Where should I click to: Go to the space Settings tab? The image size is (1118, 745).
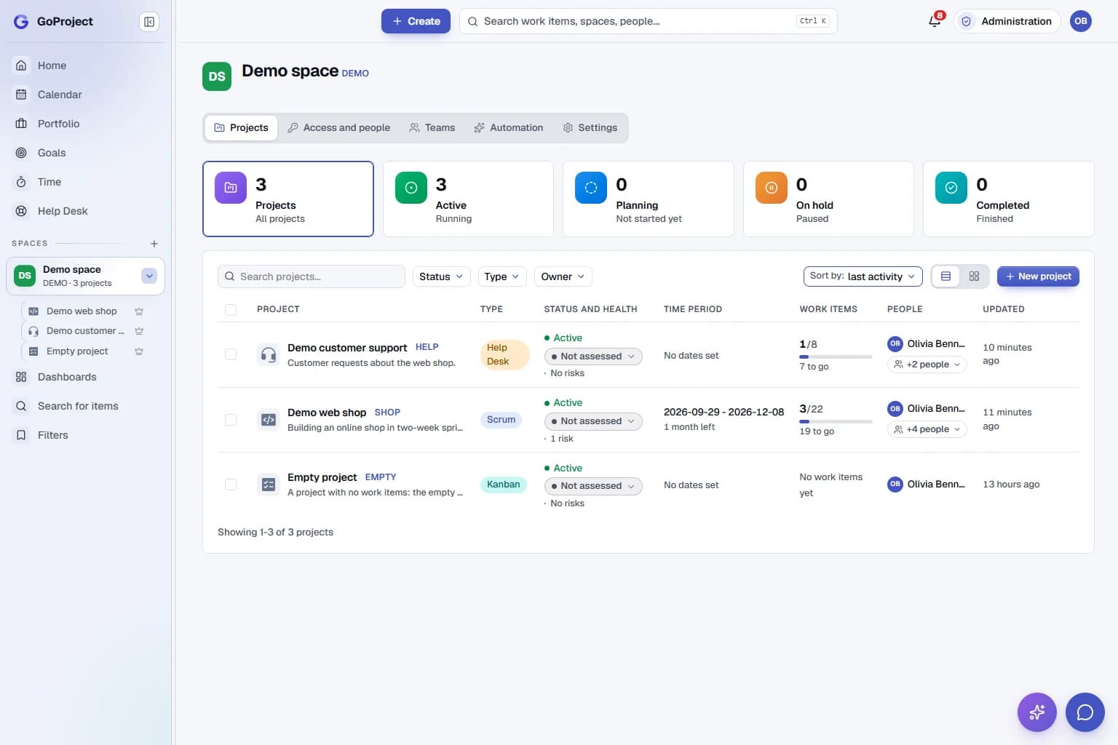[x=590, y=128]
